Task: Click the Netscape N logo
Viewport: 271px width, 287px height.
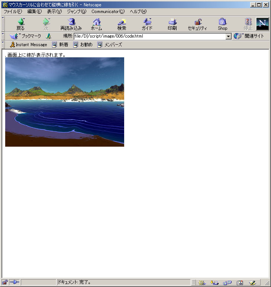Action: (x=262, y=24)
